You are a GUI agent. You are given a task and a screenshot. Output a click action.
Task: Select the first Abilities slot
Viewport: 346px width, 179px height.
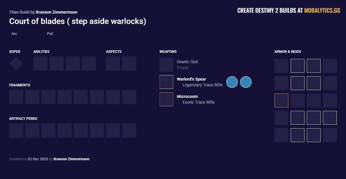(40, 64)
